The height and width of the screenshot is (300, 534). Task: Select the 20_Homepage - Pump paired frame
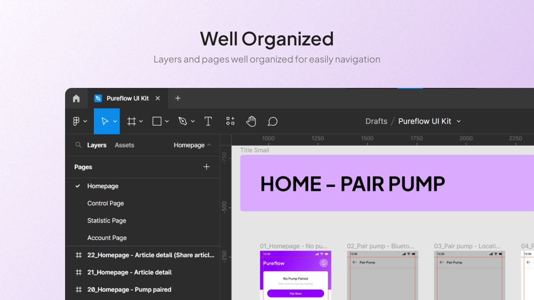(129, 289)
